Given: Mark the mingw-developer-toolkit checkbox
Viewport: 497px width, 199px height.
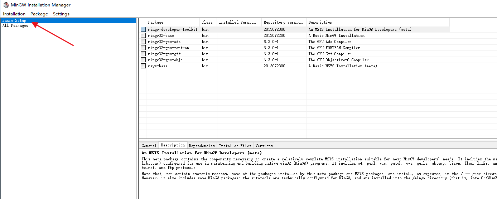Looking at the screenshot, I should (143, 29).
